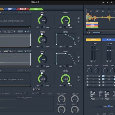Toggle power icon of the BODY channel EQ effect
115x115 pixels.
tap(103, 79)
